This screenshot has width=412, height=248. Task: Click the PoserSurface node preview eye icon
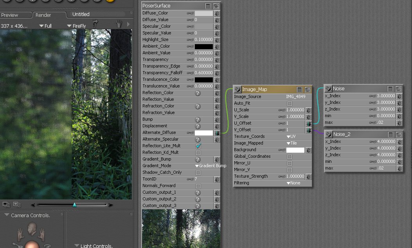coord(216,5)
